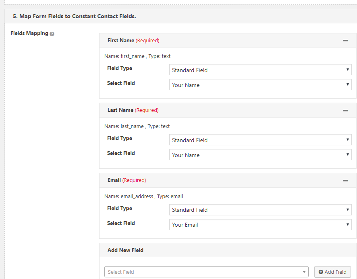Collapse the First Name section
Viewport: 357px width, 279px height.
345,41
